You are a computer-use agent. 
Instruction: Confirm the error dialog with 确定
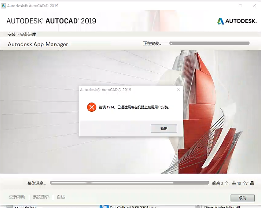click(x=164, y=129)
